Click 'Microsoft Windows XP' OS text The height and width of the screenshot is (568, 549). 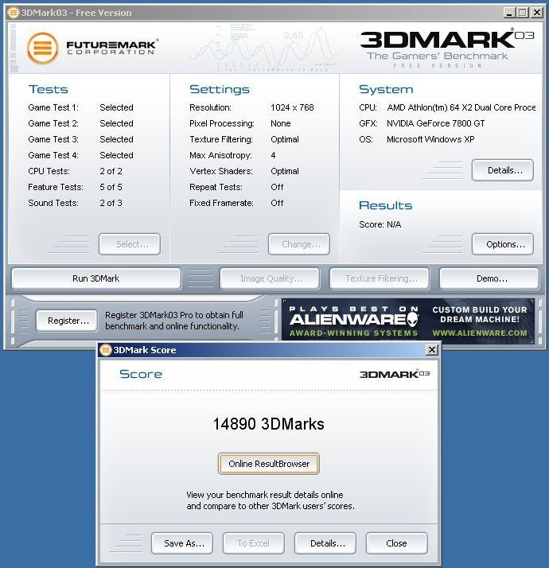(x=430, y=139)
